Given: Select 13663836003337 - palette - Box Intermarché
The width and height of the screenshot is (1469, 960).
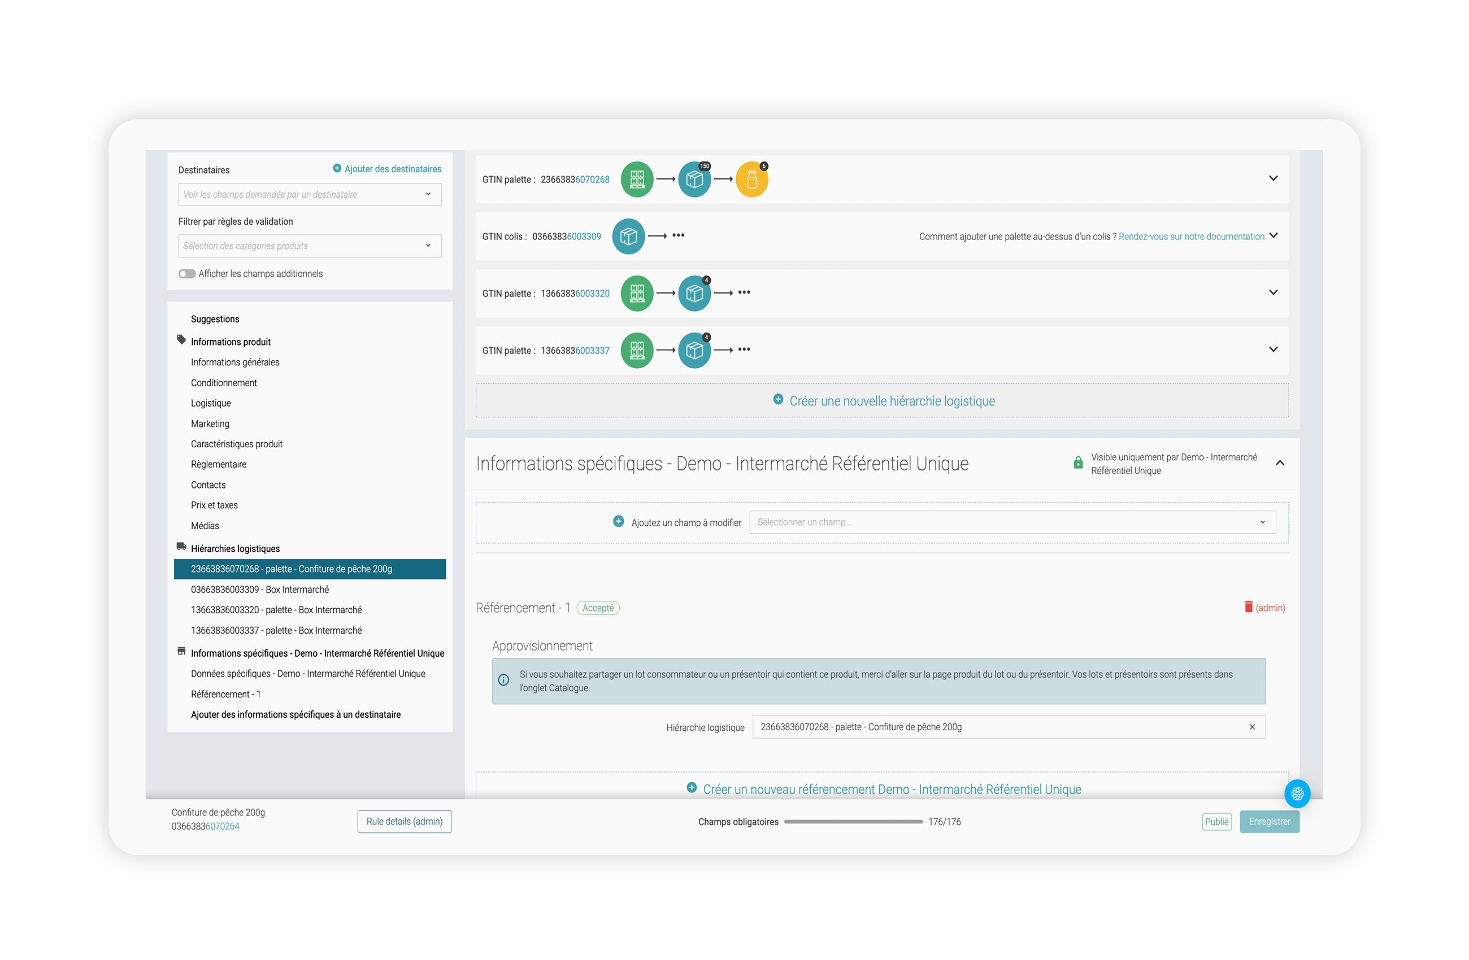Looking at the screenshot, I should click(276, 631).
